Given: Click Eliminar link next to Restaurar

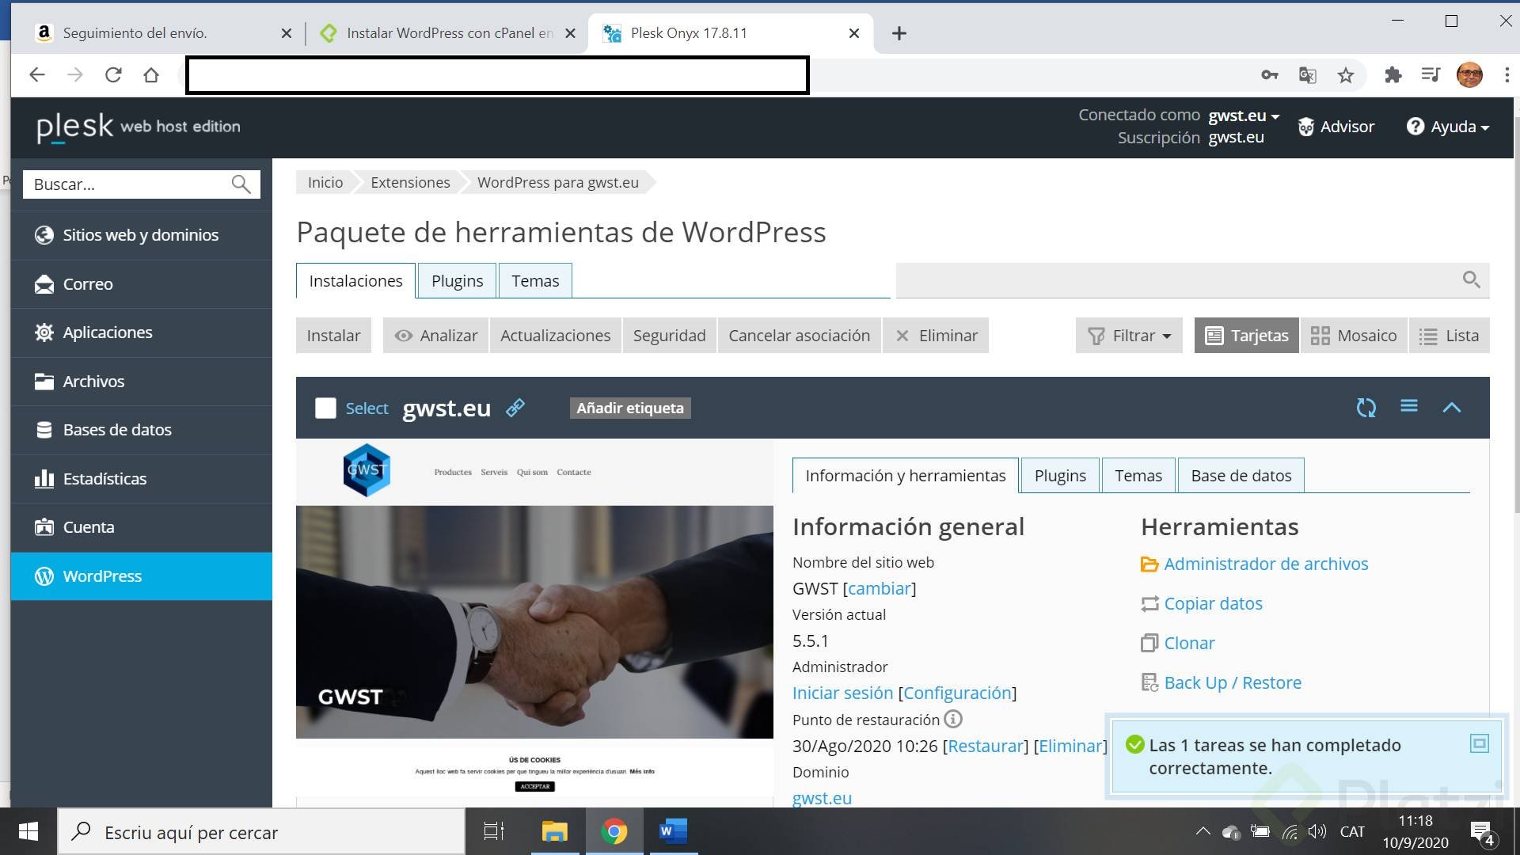Looking at the screenshot, I should click(1070, 747).
